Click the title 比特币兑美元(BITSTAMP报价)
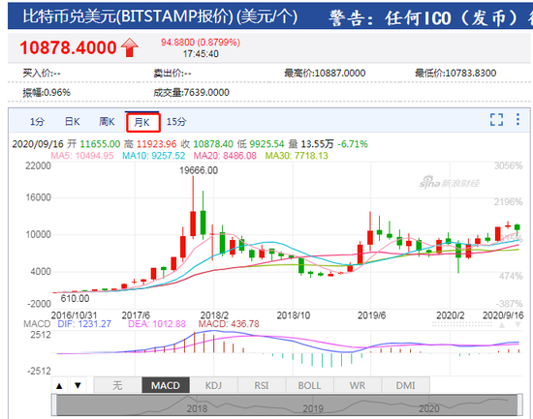Viewport: 533px width, 419px height. tap(128, 16)
